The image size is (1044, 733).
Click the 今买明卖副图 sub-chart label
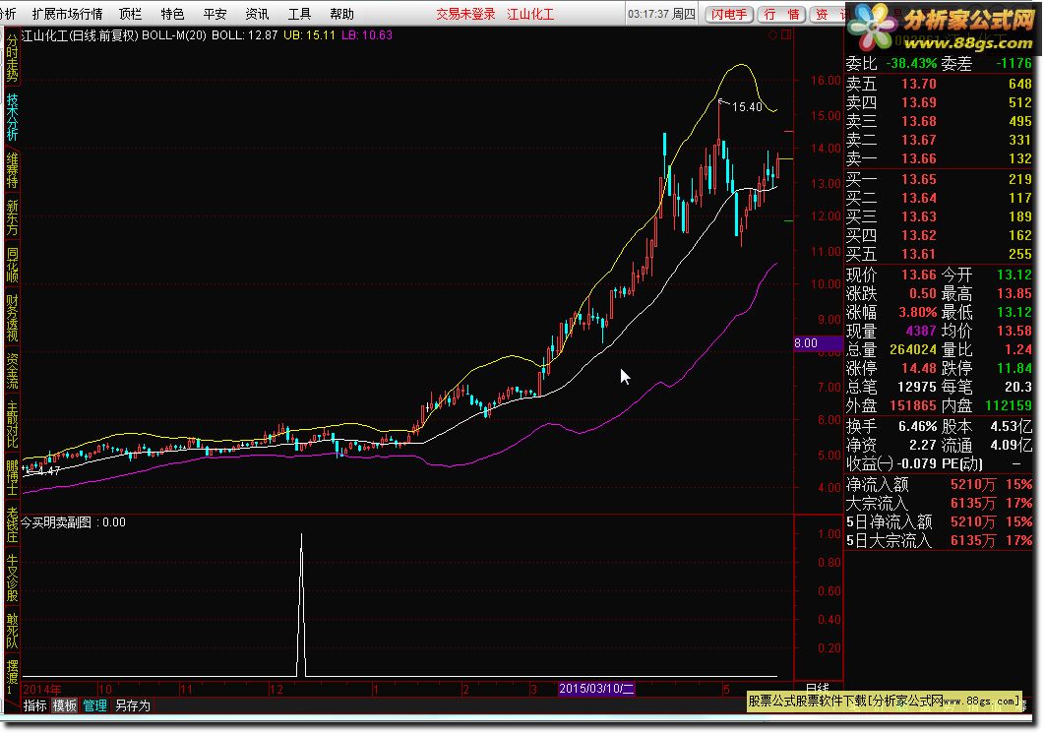57,522
